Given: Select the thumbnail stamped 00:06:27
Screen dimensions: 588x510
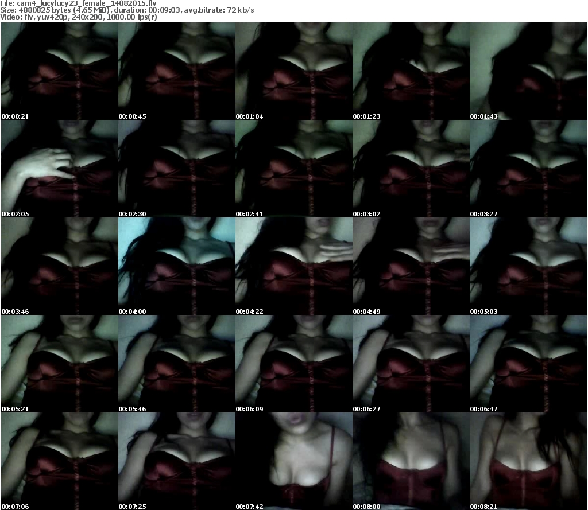Looking at the screenshot, I should pos(411,364).
